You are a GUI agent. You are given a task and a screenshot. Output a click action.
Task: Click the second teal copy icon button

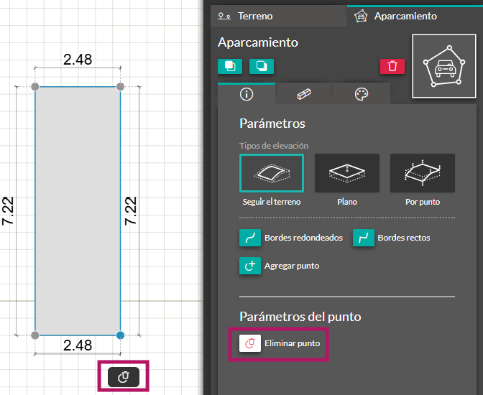[262, 66]
